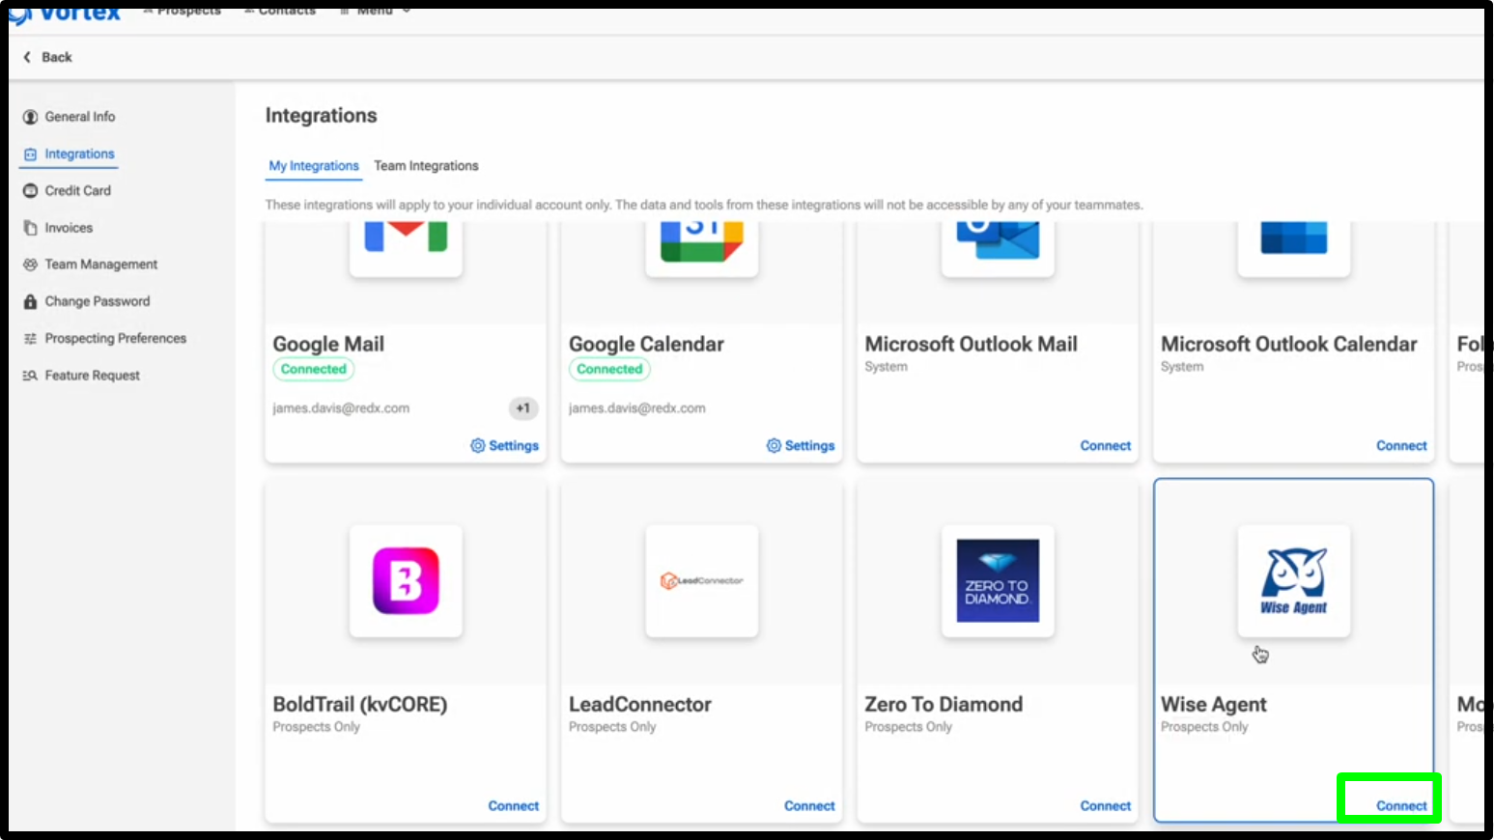
Task: Click Prospects Only under Zero To Diamond
Action: [908, 727]
